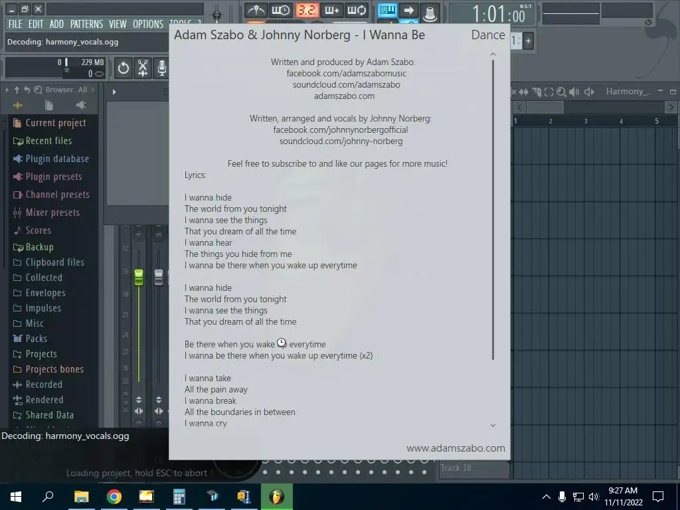Open Google Chrome from taskbar
This screenshot has height=510, width=680.
(x=114, y=497)
